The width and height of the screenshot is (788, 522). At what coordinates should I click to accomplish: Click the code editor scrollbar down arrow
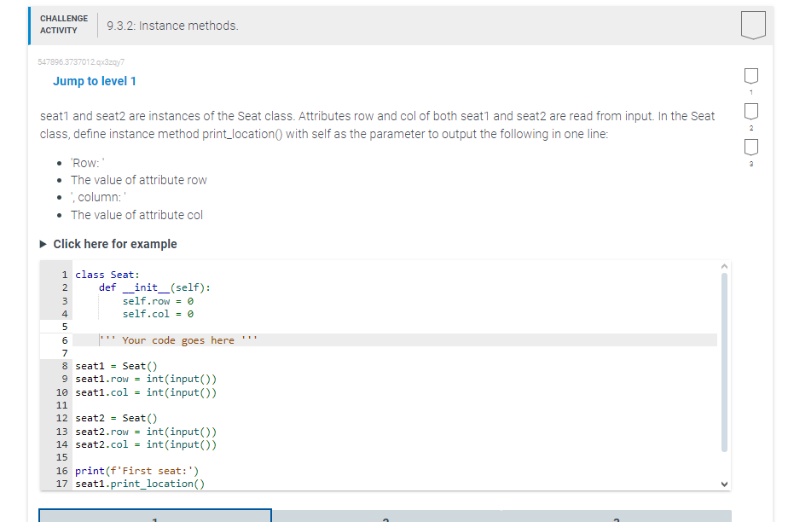[724, 482]
